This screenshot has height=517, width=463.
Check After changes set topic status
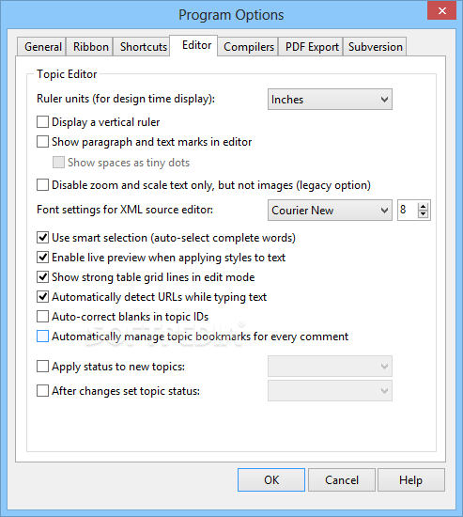[42, 391]
